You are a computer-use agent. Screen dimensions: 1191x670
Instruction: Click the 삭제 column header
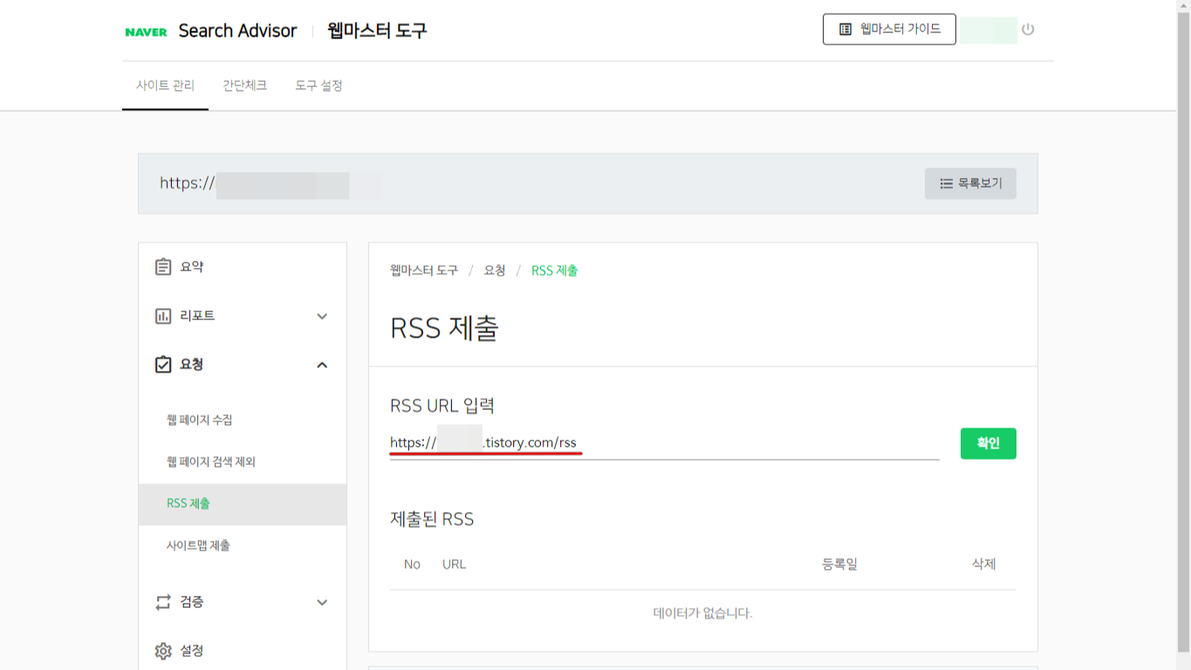[983, 564]
